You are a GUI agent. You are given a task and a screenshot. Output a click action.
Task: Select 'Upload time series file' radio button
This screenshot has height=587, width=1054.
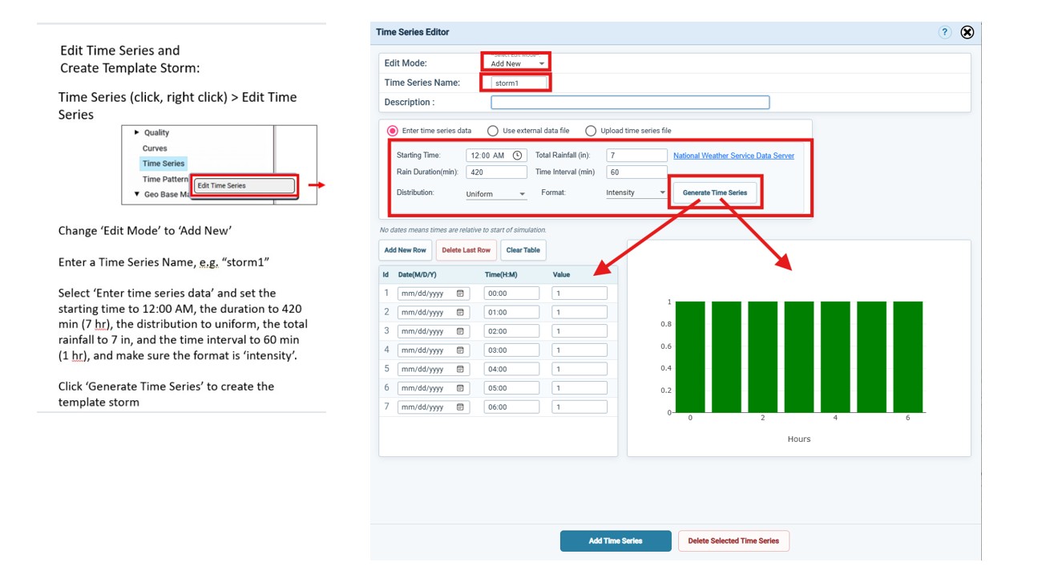pos(591,131)
